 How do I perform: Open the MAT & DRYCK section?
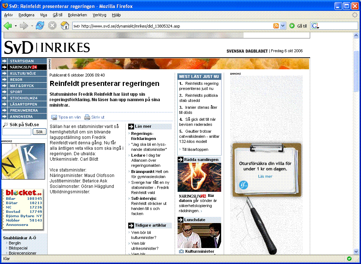pos(24,86)
